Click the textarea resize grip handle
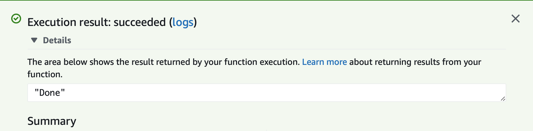The height and width of the screenshot is (131, 533). [x=503, y=99]
